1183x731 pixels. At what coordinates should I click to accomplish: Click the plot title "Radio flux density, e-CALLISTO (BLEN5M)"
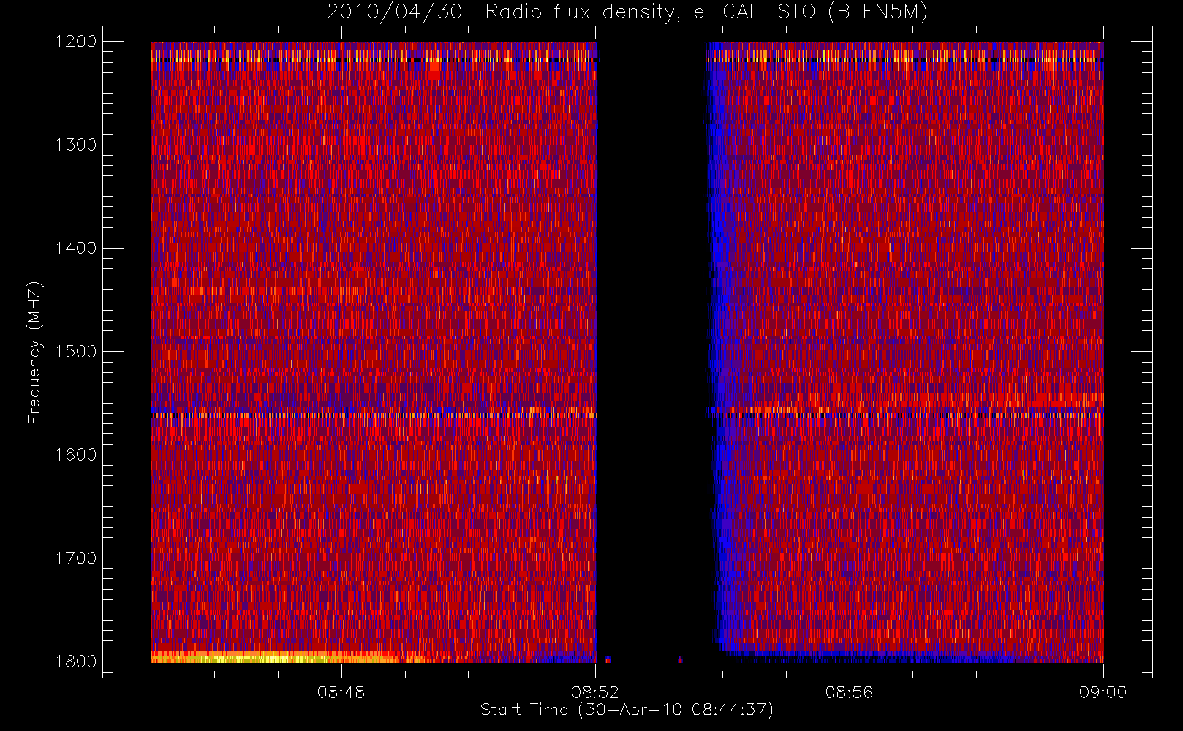pos(706,12)
